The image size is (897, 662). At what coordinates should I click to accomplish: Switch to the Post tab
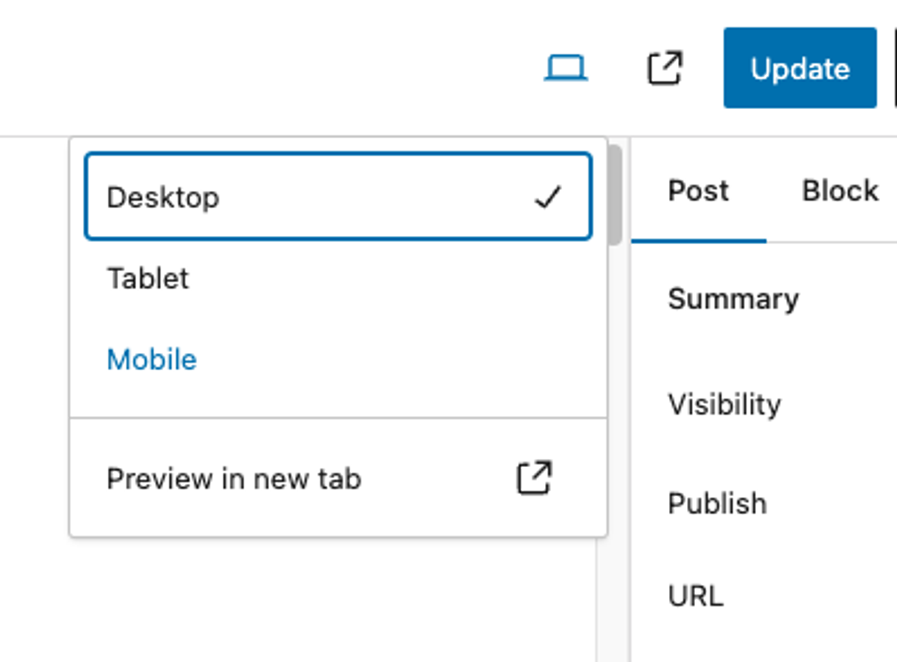point(698,191)
